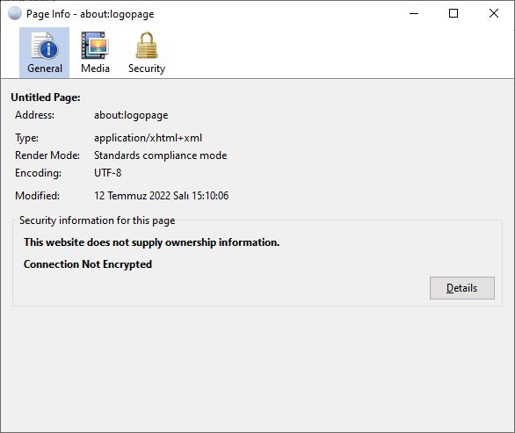
Task: Open the Security padlock icon
Action: [147, 46]
